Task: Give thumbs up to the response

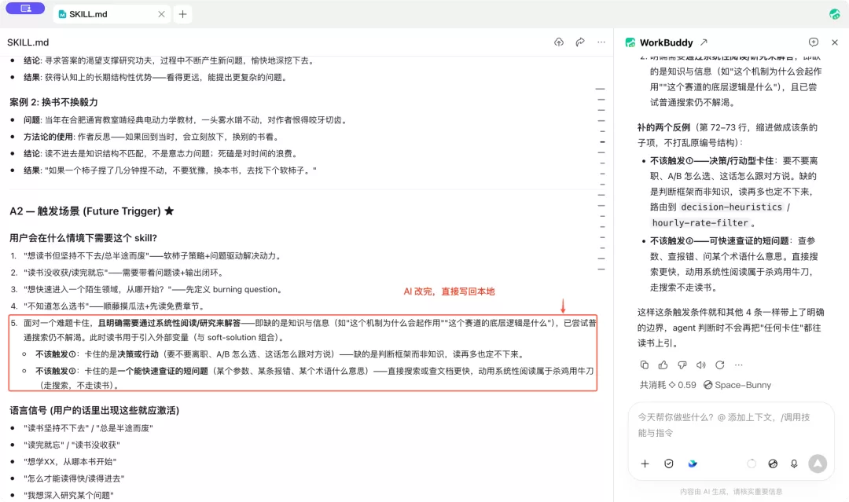Action: (663, 365)
